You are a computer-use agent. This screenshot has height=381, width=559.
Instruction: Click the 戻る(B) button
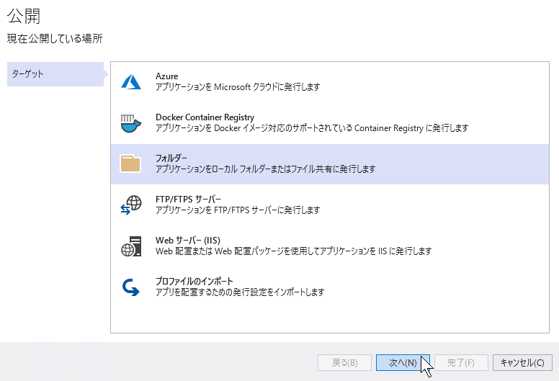pyautogui.click(x=345, y=363)
